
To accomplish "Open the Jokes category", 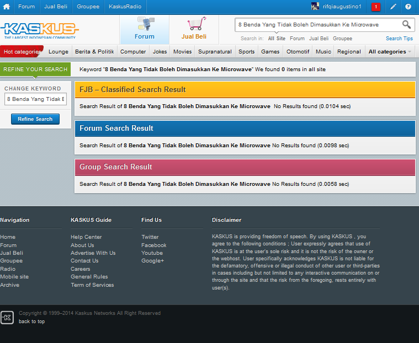I will [160, 51].
